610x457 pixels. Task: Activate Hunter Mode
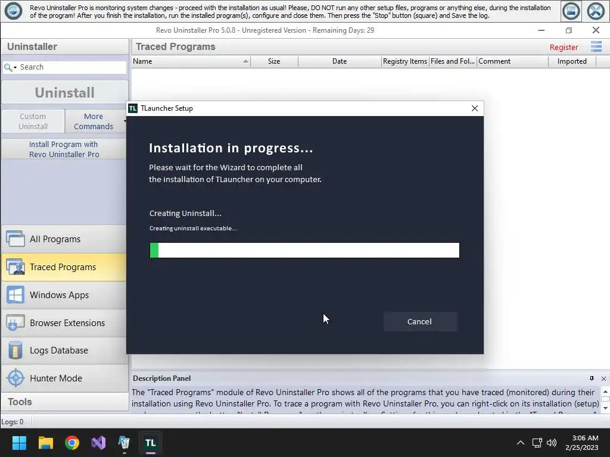click(64, 378)
